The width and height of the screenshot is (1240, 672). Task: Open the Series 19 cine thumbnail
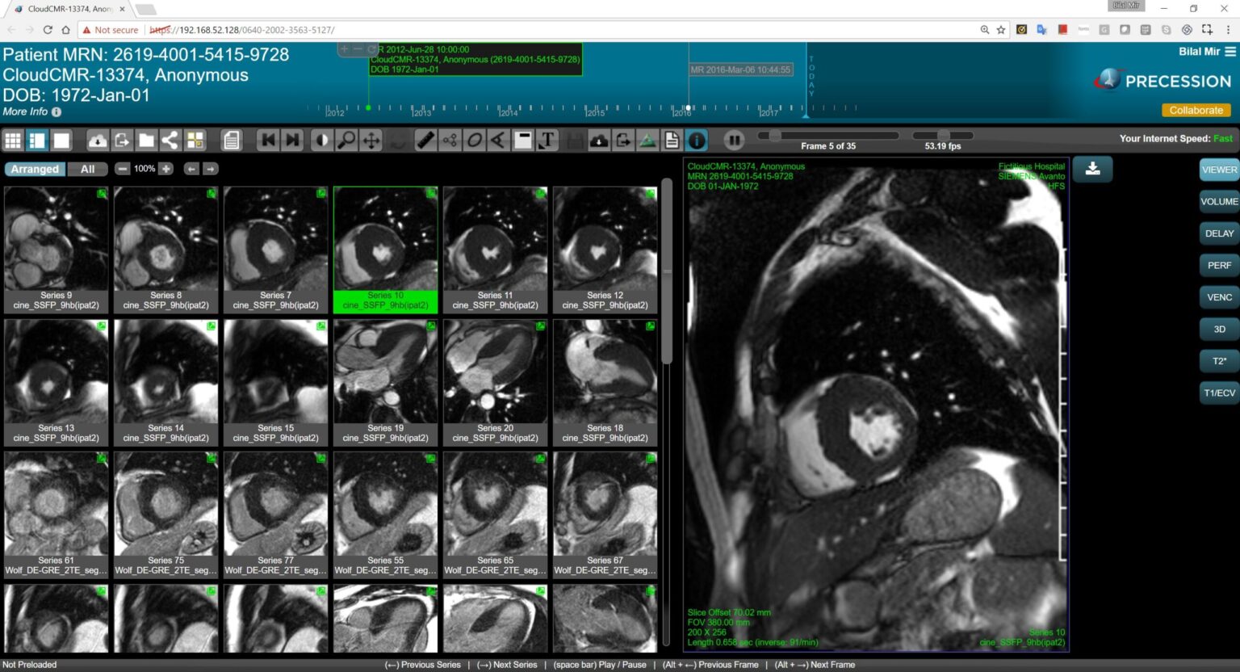pyautogui.click(x=386, y=382)
